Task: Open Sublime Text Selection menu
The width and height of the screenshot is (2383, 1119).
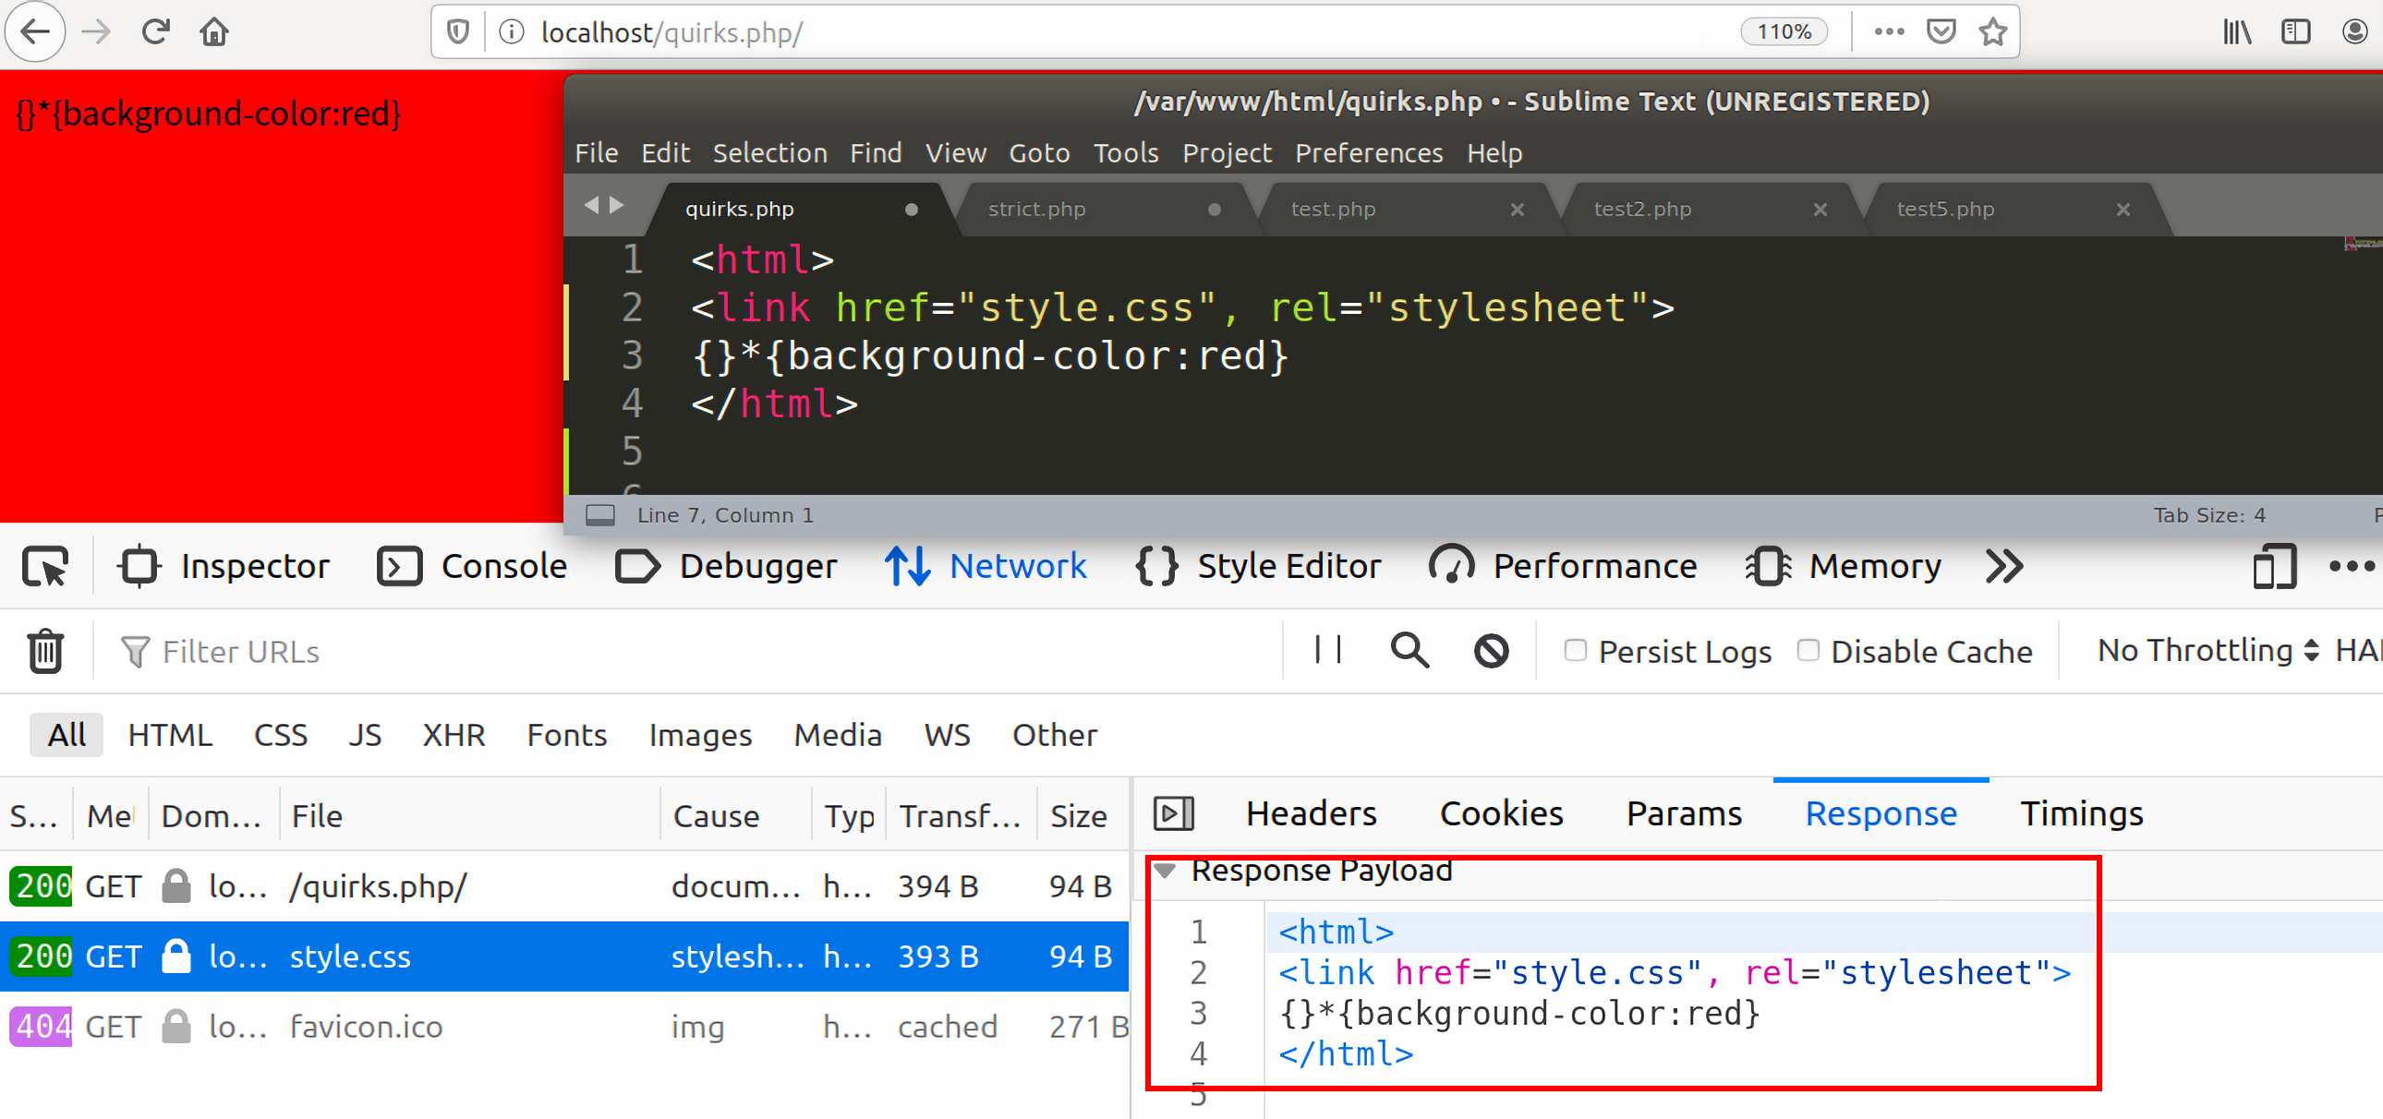Action: pyautogui.click(x=769, y=152)
